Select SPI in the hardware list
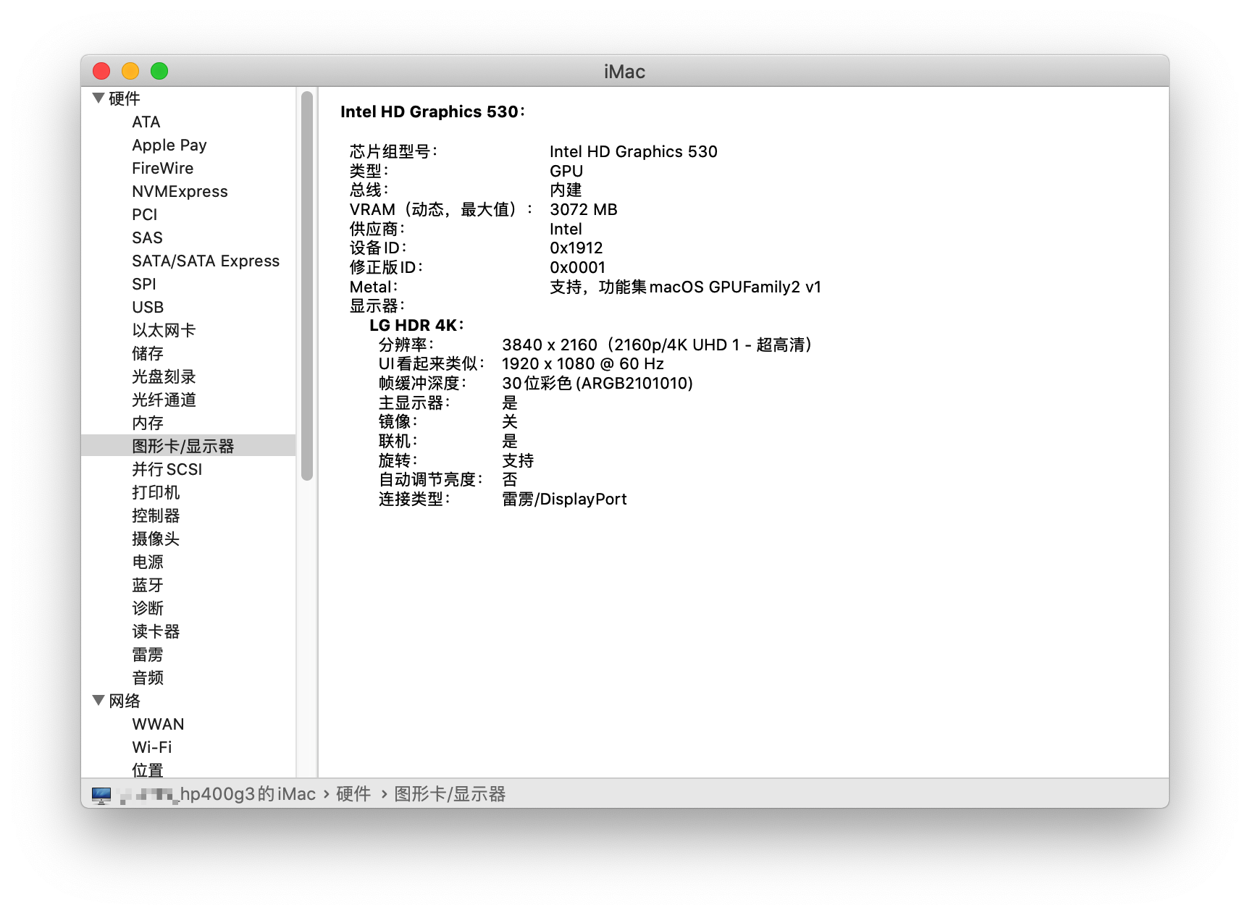Image resolution: width=1250 pixels, height=915 pixels. pos(144,284)
